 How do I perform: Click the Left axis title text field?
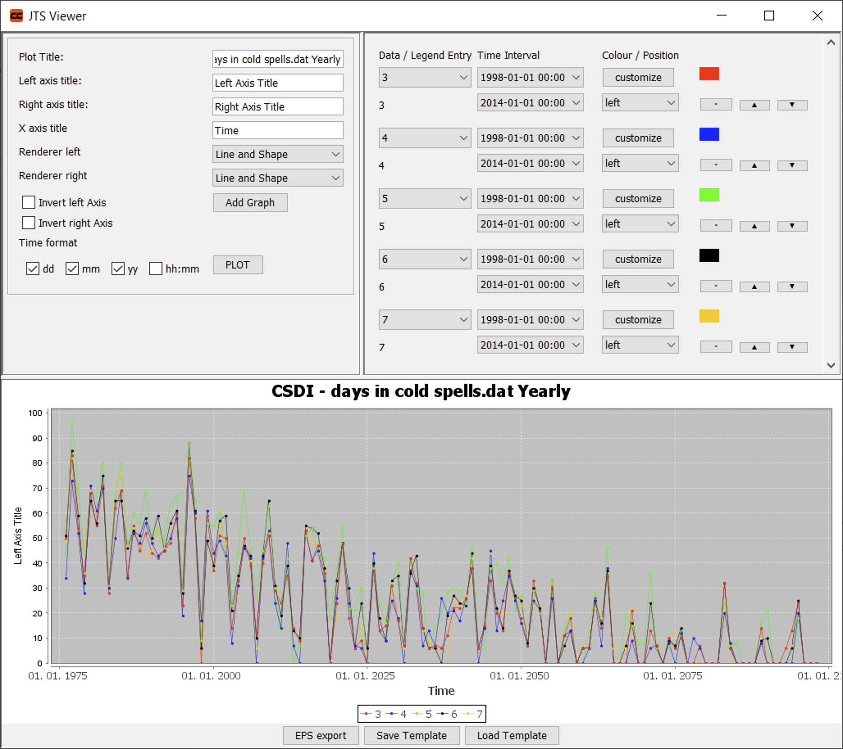pos(277,83)
